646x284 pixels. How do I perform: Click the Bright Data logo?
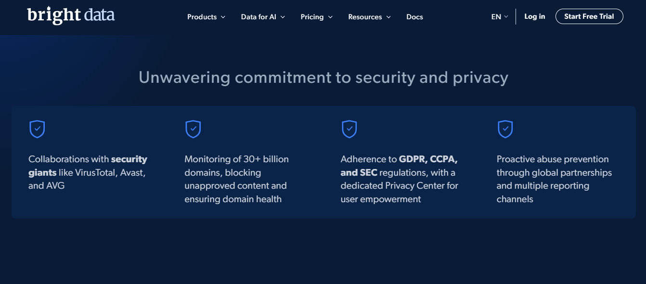[x=71, y=15]
